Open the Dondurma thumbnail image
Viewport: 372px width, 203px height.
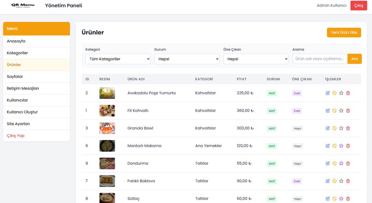(x=107, y=163)
